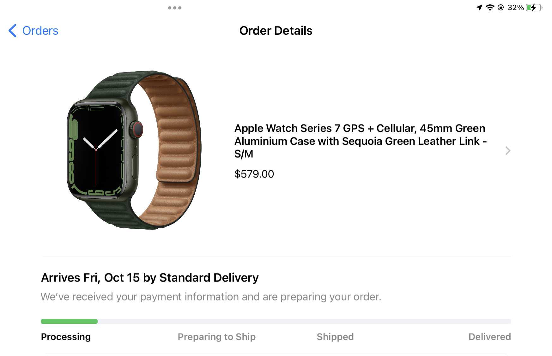Tap the charging battery icon
The width and height of the screenshot is (552, 356).
point(533,7)
